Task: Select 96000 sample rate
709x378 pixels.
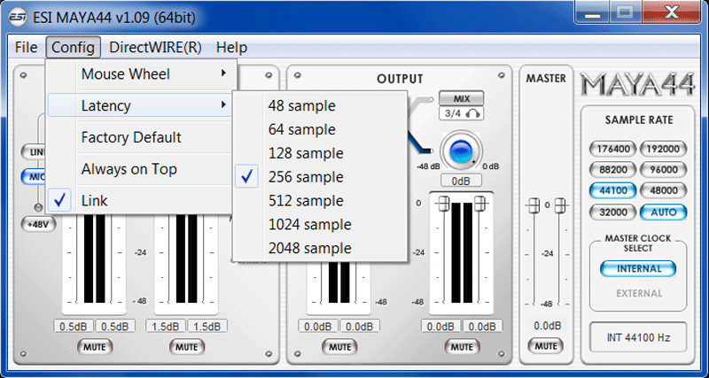Action: pos(663,170)
